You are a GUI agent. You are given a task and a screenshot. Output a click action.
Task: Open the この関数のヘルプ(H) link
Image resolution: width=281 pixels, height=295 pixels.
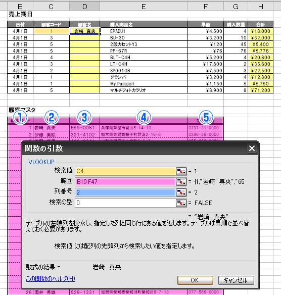coord(51,279)
